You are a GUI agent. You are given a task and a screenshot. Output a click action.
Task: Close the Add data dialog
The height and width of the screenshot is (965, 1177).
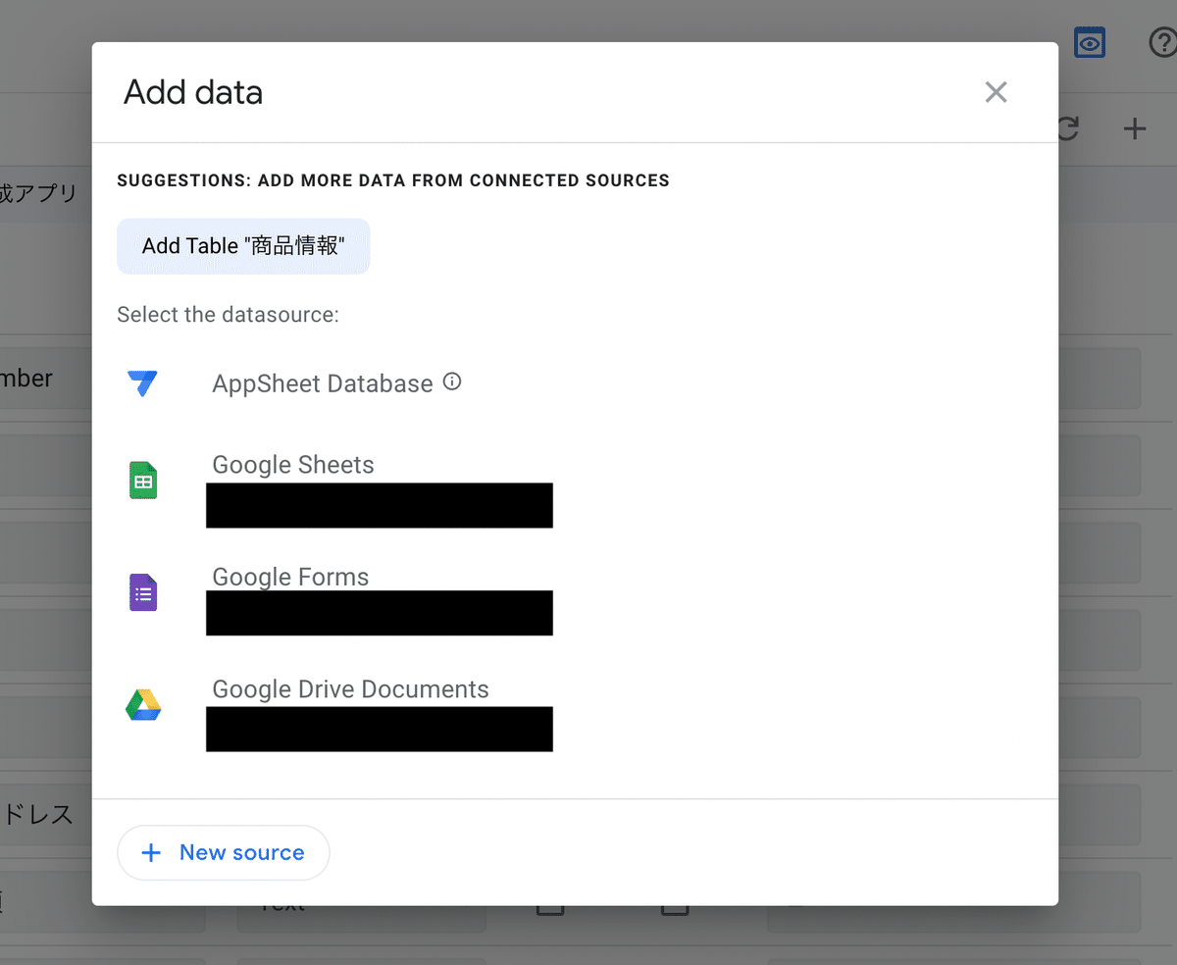(996, 92)
